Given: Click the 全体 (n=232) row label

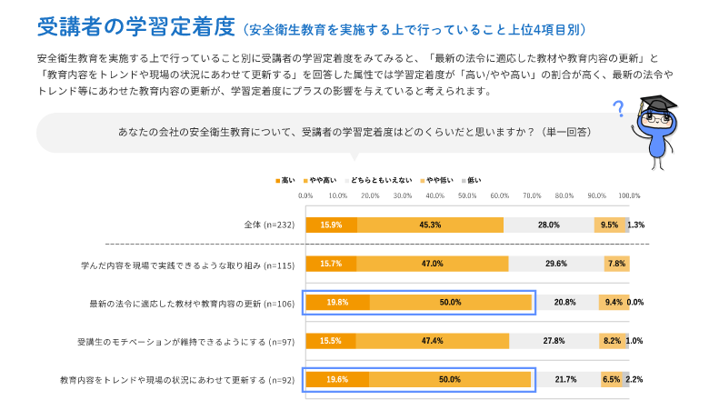Looking at the screenshot, I should (x=269, y=225).
